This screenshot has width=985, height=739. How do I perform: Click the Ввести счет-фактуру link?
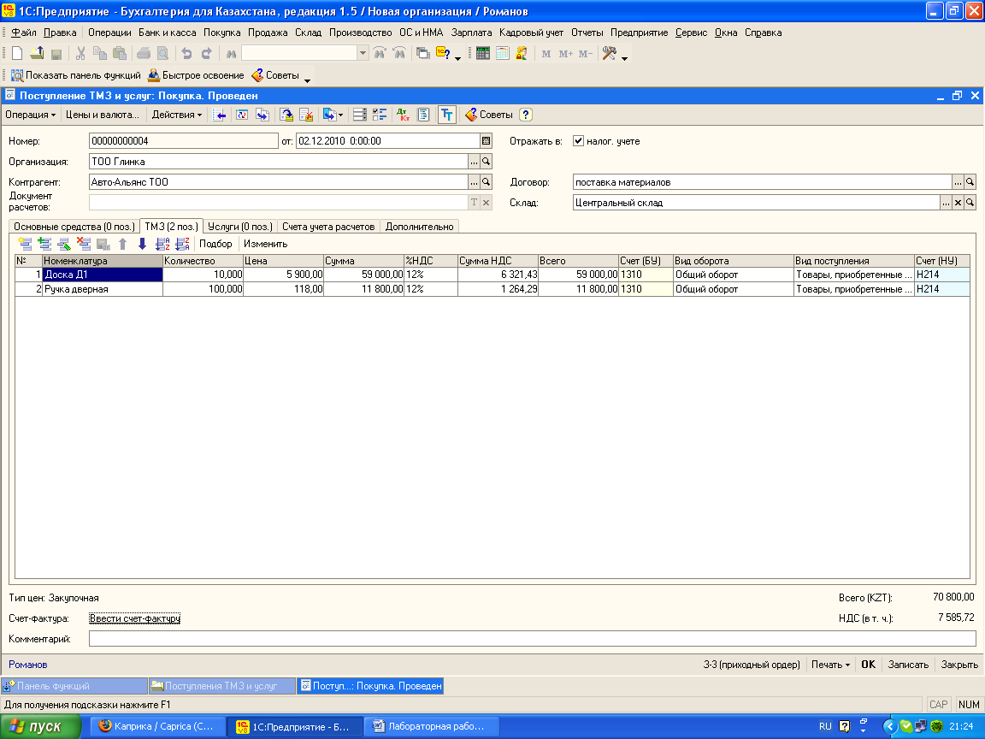tap(134, 618)
